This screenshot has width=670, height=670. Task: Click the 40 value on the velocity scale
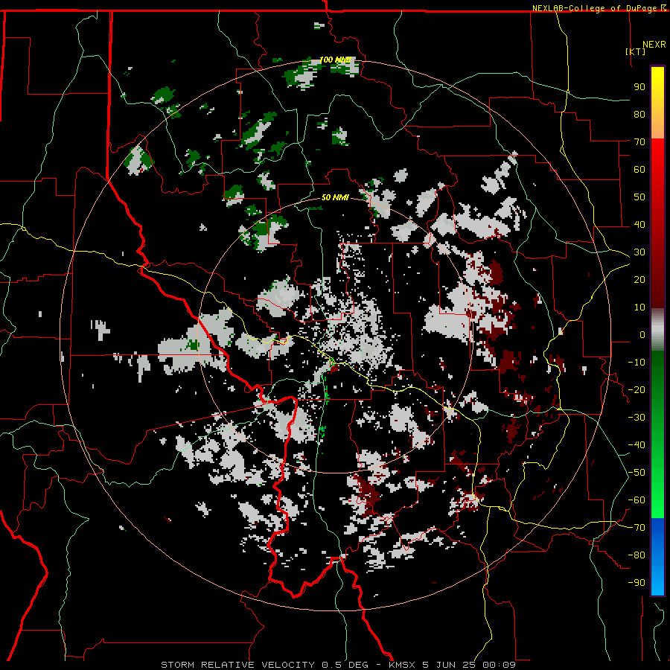(x=639, y=224)
